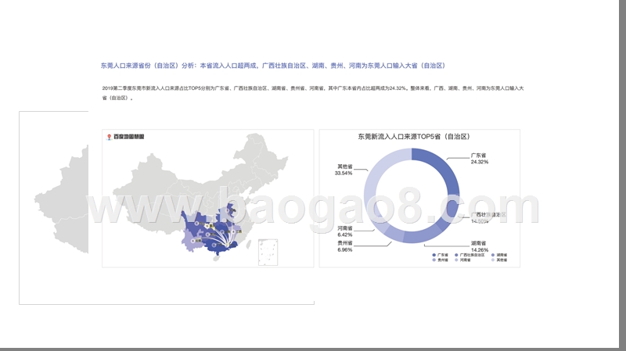Click the South China Sea inset map box

click(268, 252)
